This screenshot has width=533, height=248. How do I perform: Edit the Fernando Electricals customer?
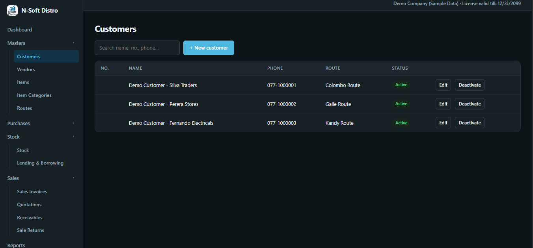click(x=443, y=123)
